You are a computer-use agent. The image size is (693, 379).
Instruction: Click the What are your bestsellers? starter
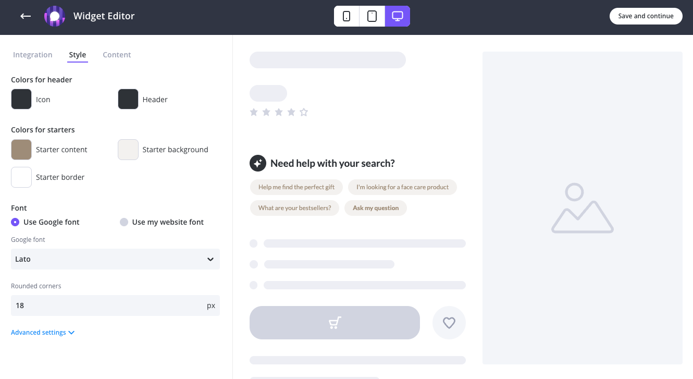[294, 208]
